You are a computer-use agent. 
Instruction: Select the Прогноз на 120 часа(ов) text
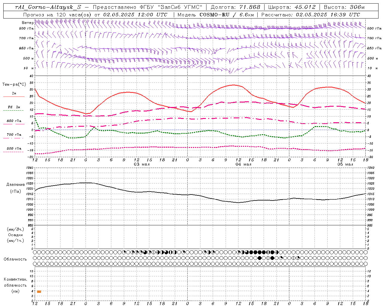(57, 15)
